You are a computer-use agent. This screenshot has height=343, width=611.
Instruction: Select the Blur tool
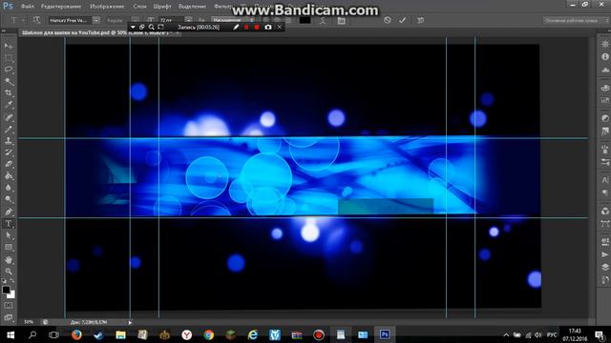[9, 188]
